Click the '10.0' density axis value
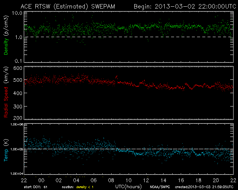Viewport: 238px width, 190px height. tap(17, 13)
